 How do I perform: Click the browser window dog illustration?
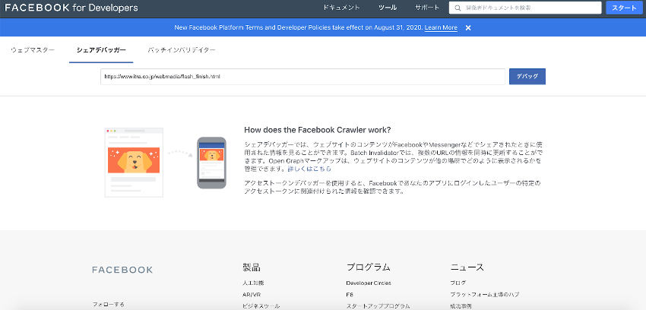point(134,162)
